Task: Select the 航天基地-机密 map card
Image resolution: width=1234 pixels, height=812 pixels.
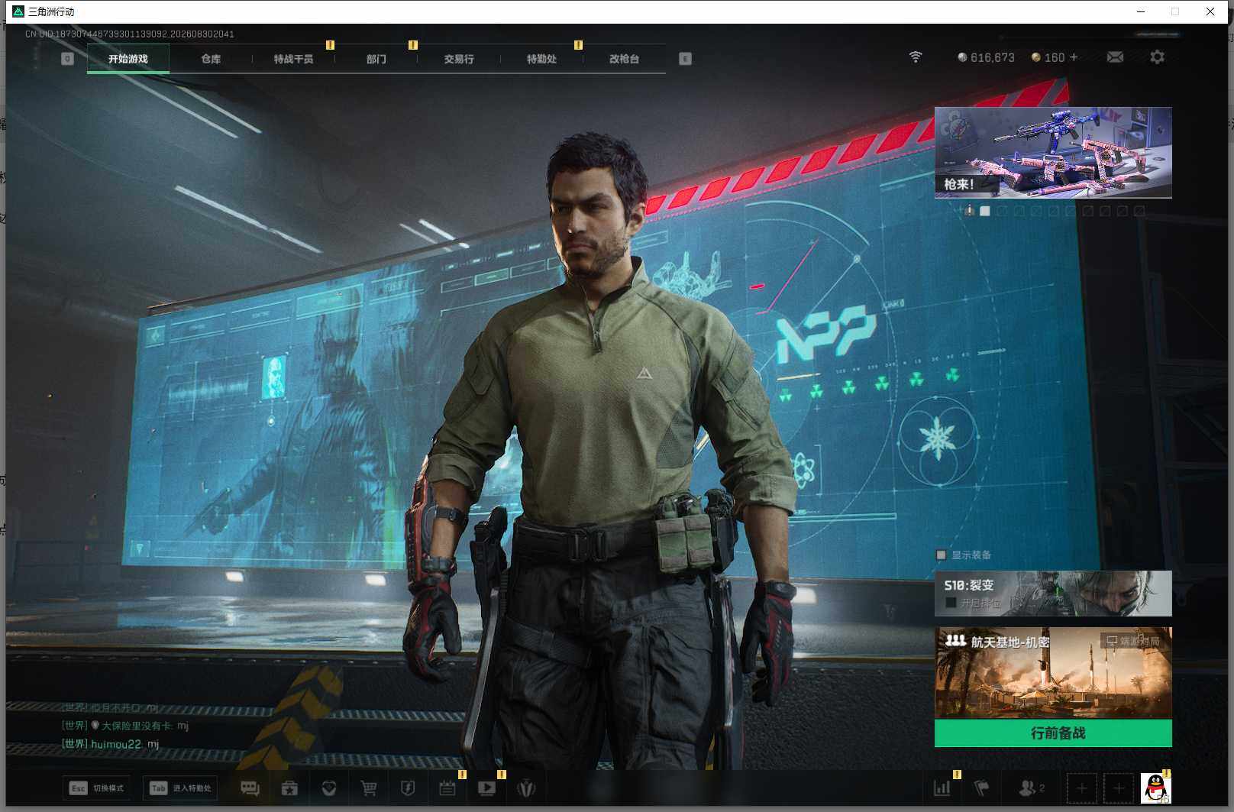Action: coord(1053,673)
